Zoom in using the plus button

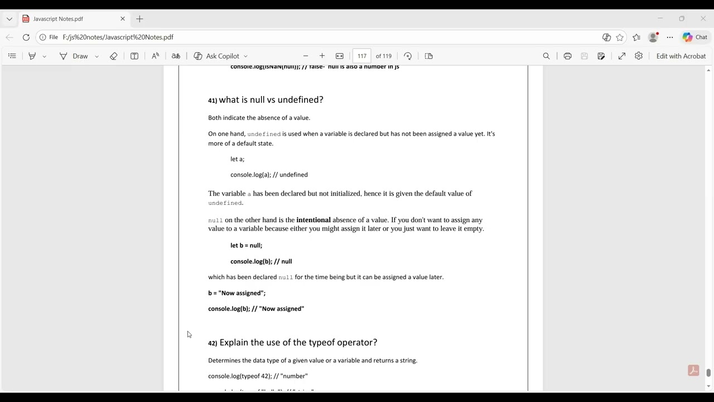tap(322, 56)
